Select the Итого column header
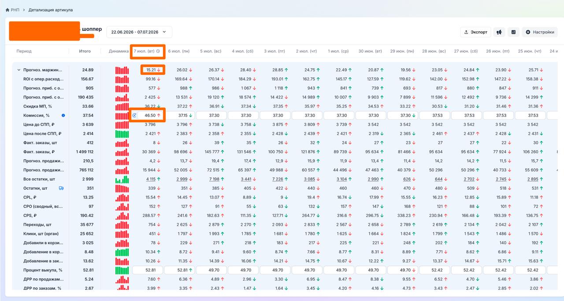The height and width of the screenshot is (301, 564). pos(85,51)
